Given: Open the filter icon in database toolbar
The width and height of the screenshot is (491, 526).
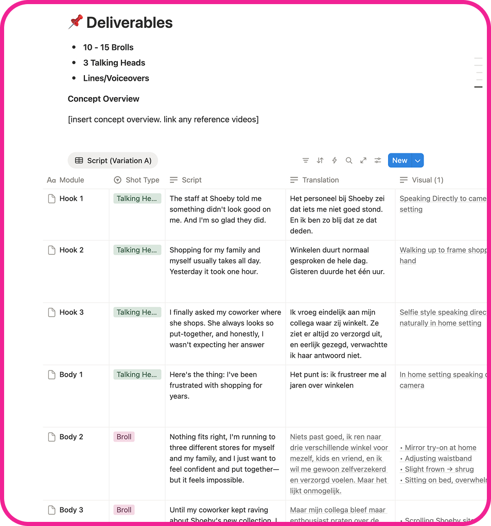Looking at the screenshot, I should [306, 161].
